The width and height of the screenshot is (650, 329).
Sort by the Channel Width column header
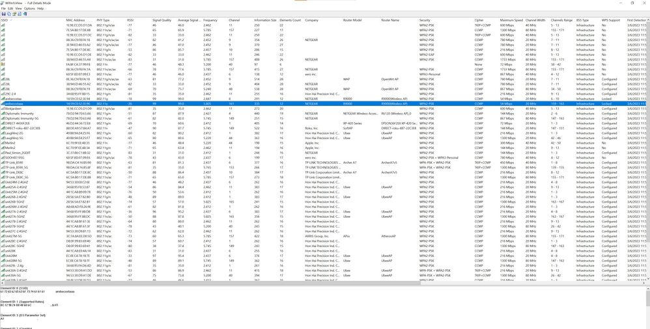[x=537, y=20]
